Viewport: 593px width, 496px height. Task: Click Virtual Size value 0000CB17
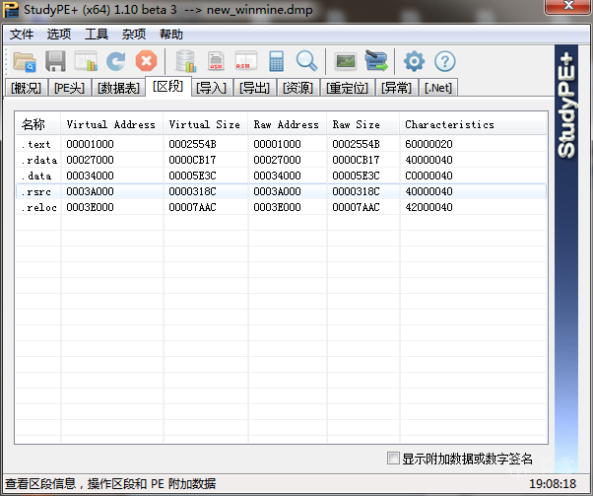coord(192,160)
